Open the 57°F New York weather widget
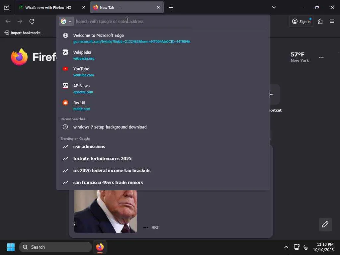The height and width of the screenshot is (255, 340). pyautogui.click(x=300, y=57)
